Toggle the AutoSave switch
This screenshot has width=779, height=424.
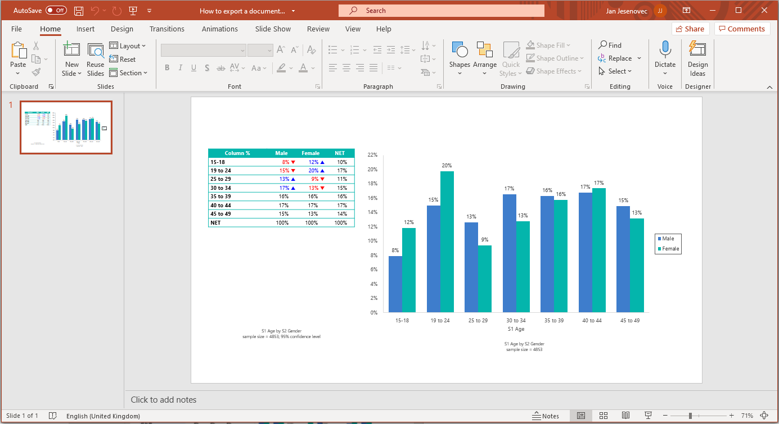pos(56,10)
